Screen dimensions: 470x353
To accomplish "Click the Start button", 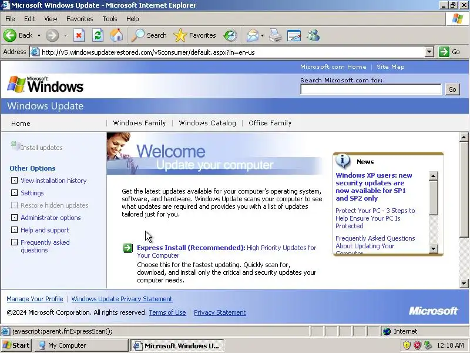I will pos(16,345).
